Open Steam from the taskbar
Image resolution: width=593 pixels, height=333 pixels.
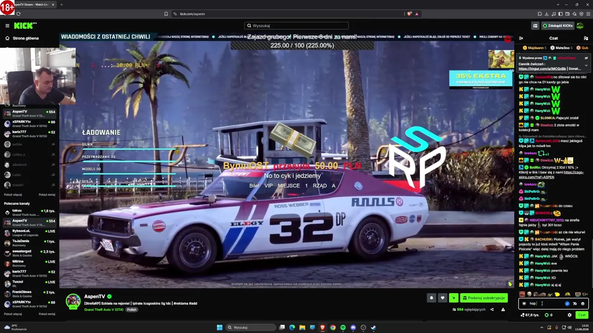coord(373,327)
